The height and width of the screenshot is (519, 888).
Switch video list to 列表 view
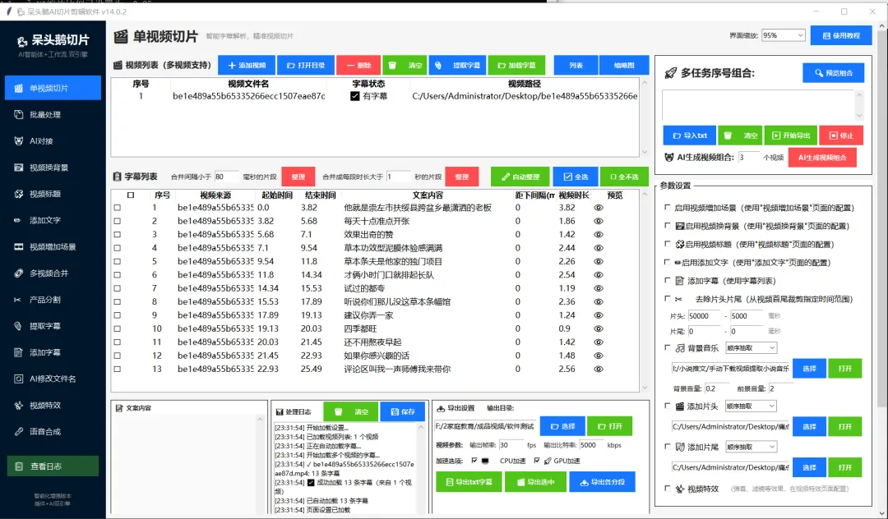(x=576, y=66)
